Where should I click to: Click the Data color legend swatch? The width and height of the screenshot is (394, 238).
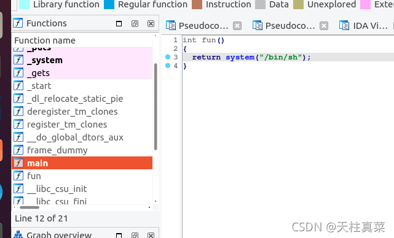click(x=261, y=4)
